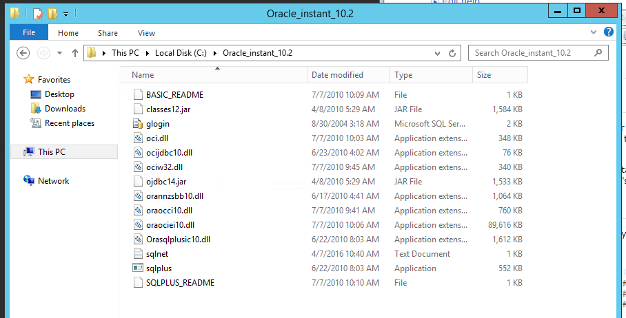Switch to the View ribbon tab
The width and height of the screenshot is (626, 318).
(146, 32)
